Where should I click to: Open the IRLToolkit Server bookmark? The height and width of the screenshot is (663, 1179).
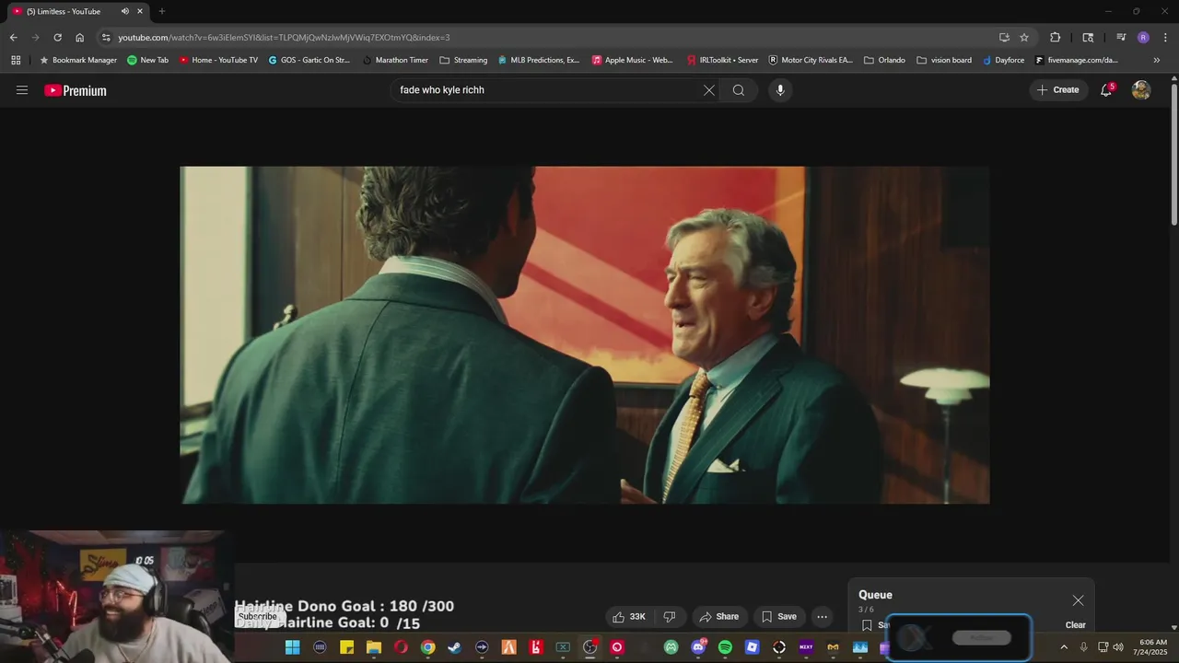(722, 60)
